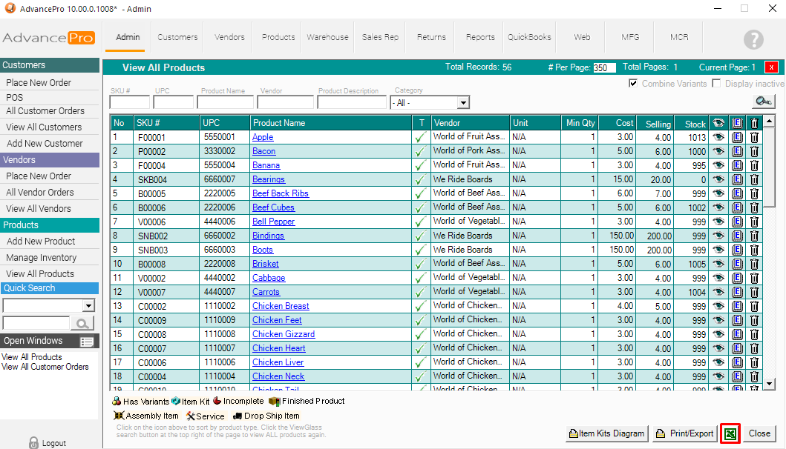Click the Print/Export button
The image size is (786, 449).
684,433
